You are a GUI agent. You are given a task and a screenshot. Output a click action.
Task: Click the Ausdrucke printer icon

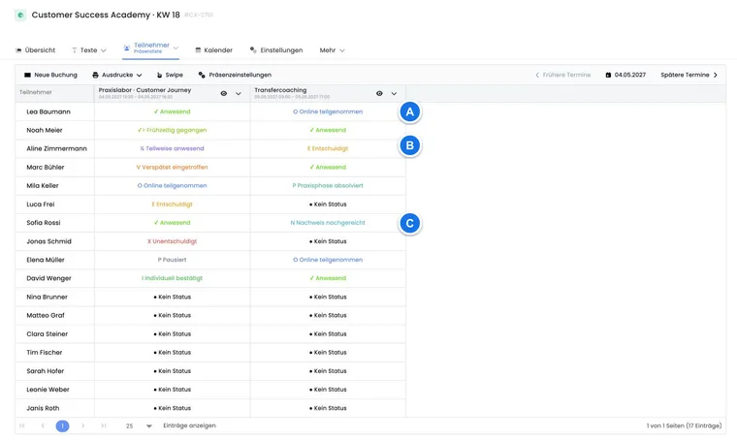click(95, 76)
